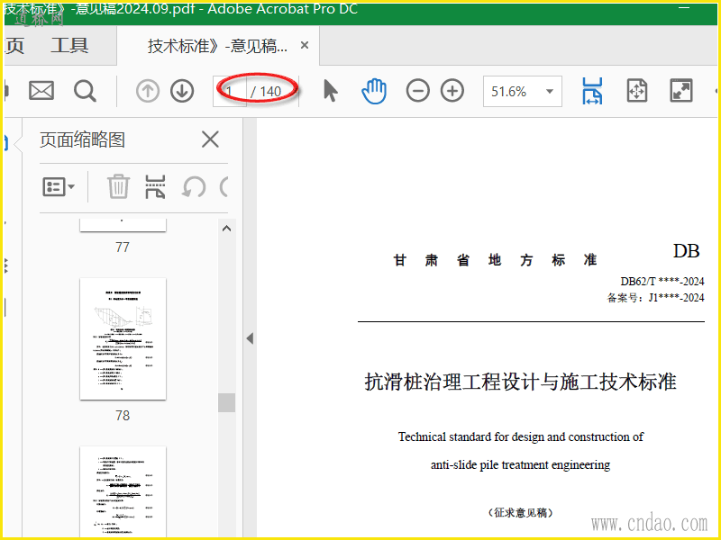Switch to the 工具 tab
721x540 pixels.
[69, 46]
